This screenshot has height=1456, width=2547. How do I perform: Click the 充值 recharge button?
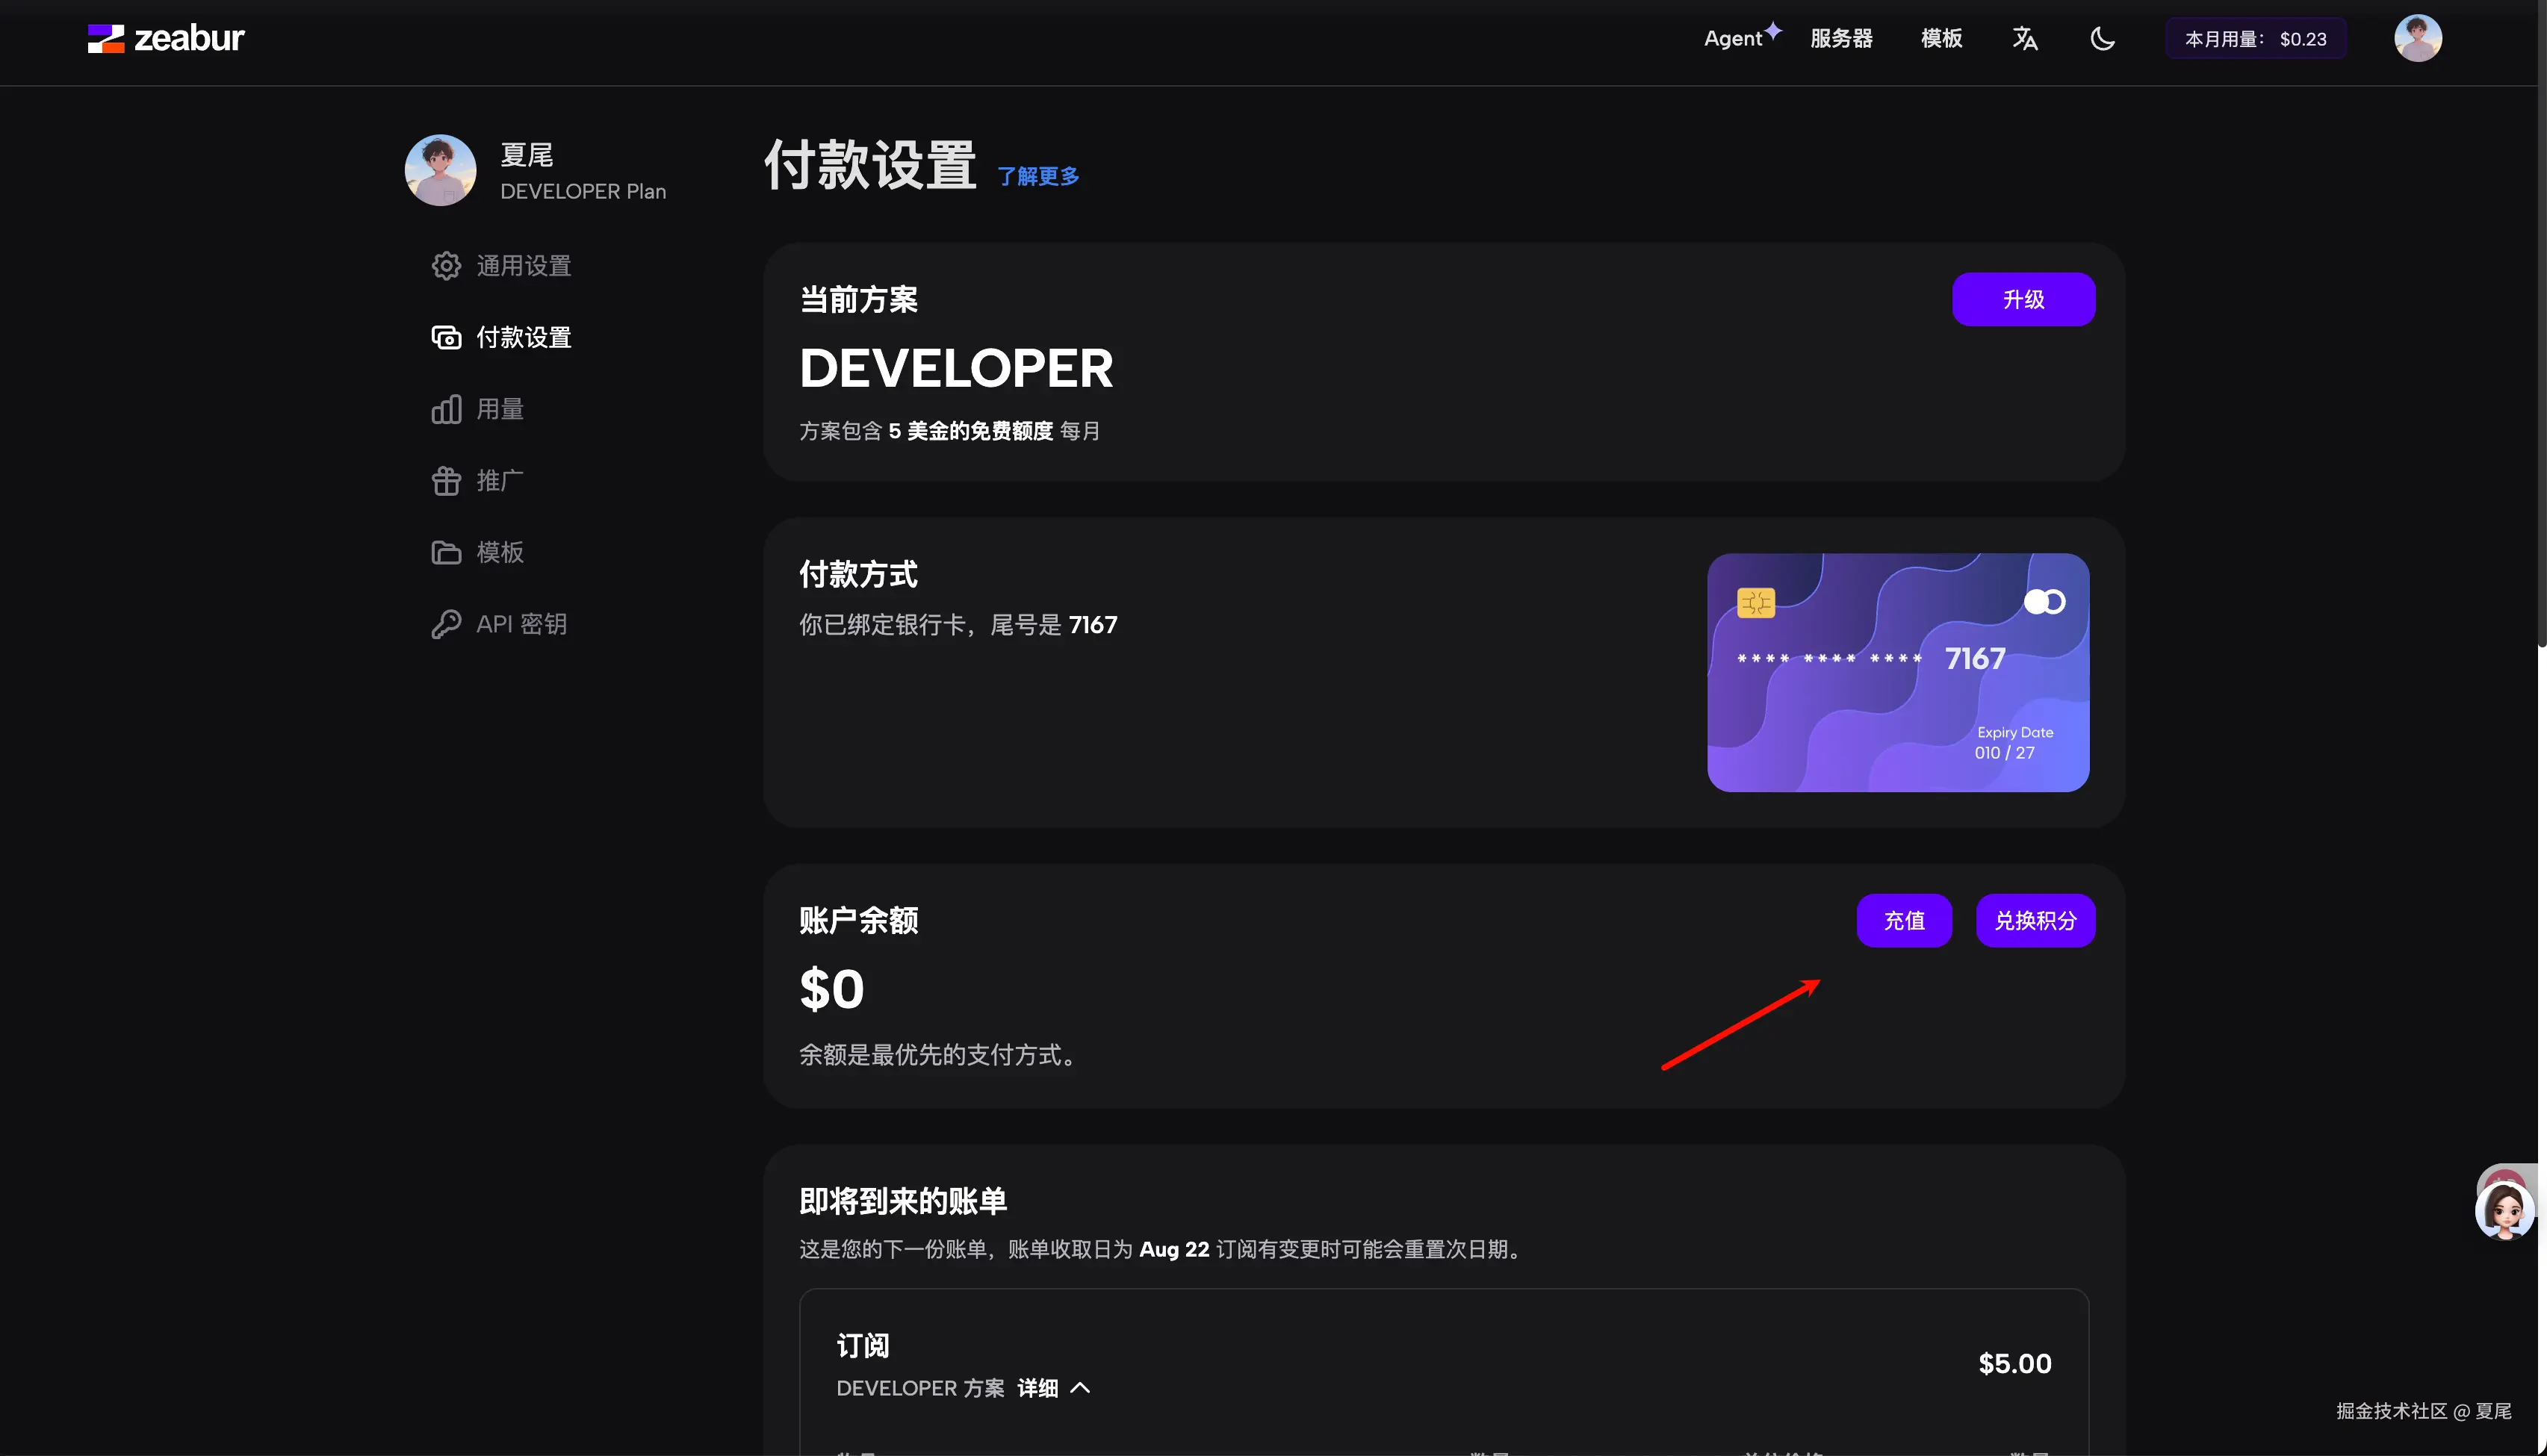click(1903, 920)
